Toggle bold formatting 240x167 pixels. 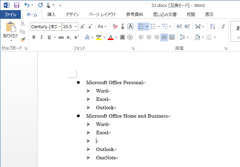click(34, 37)
